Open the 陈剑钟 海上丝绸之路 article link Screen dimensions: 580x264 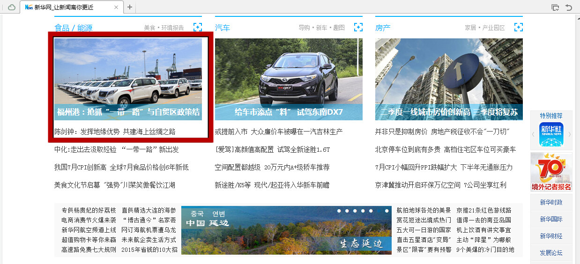click(115, 132)
